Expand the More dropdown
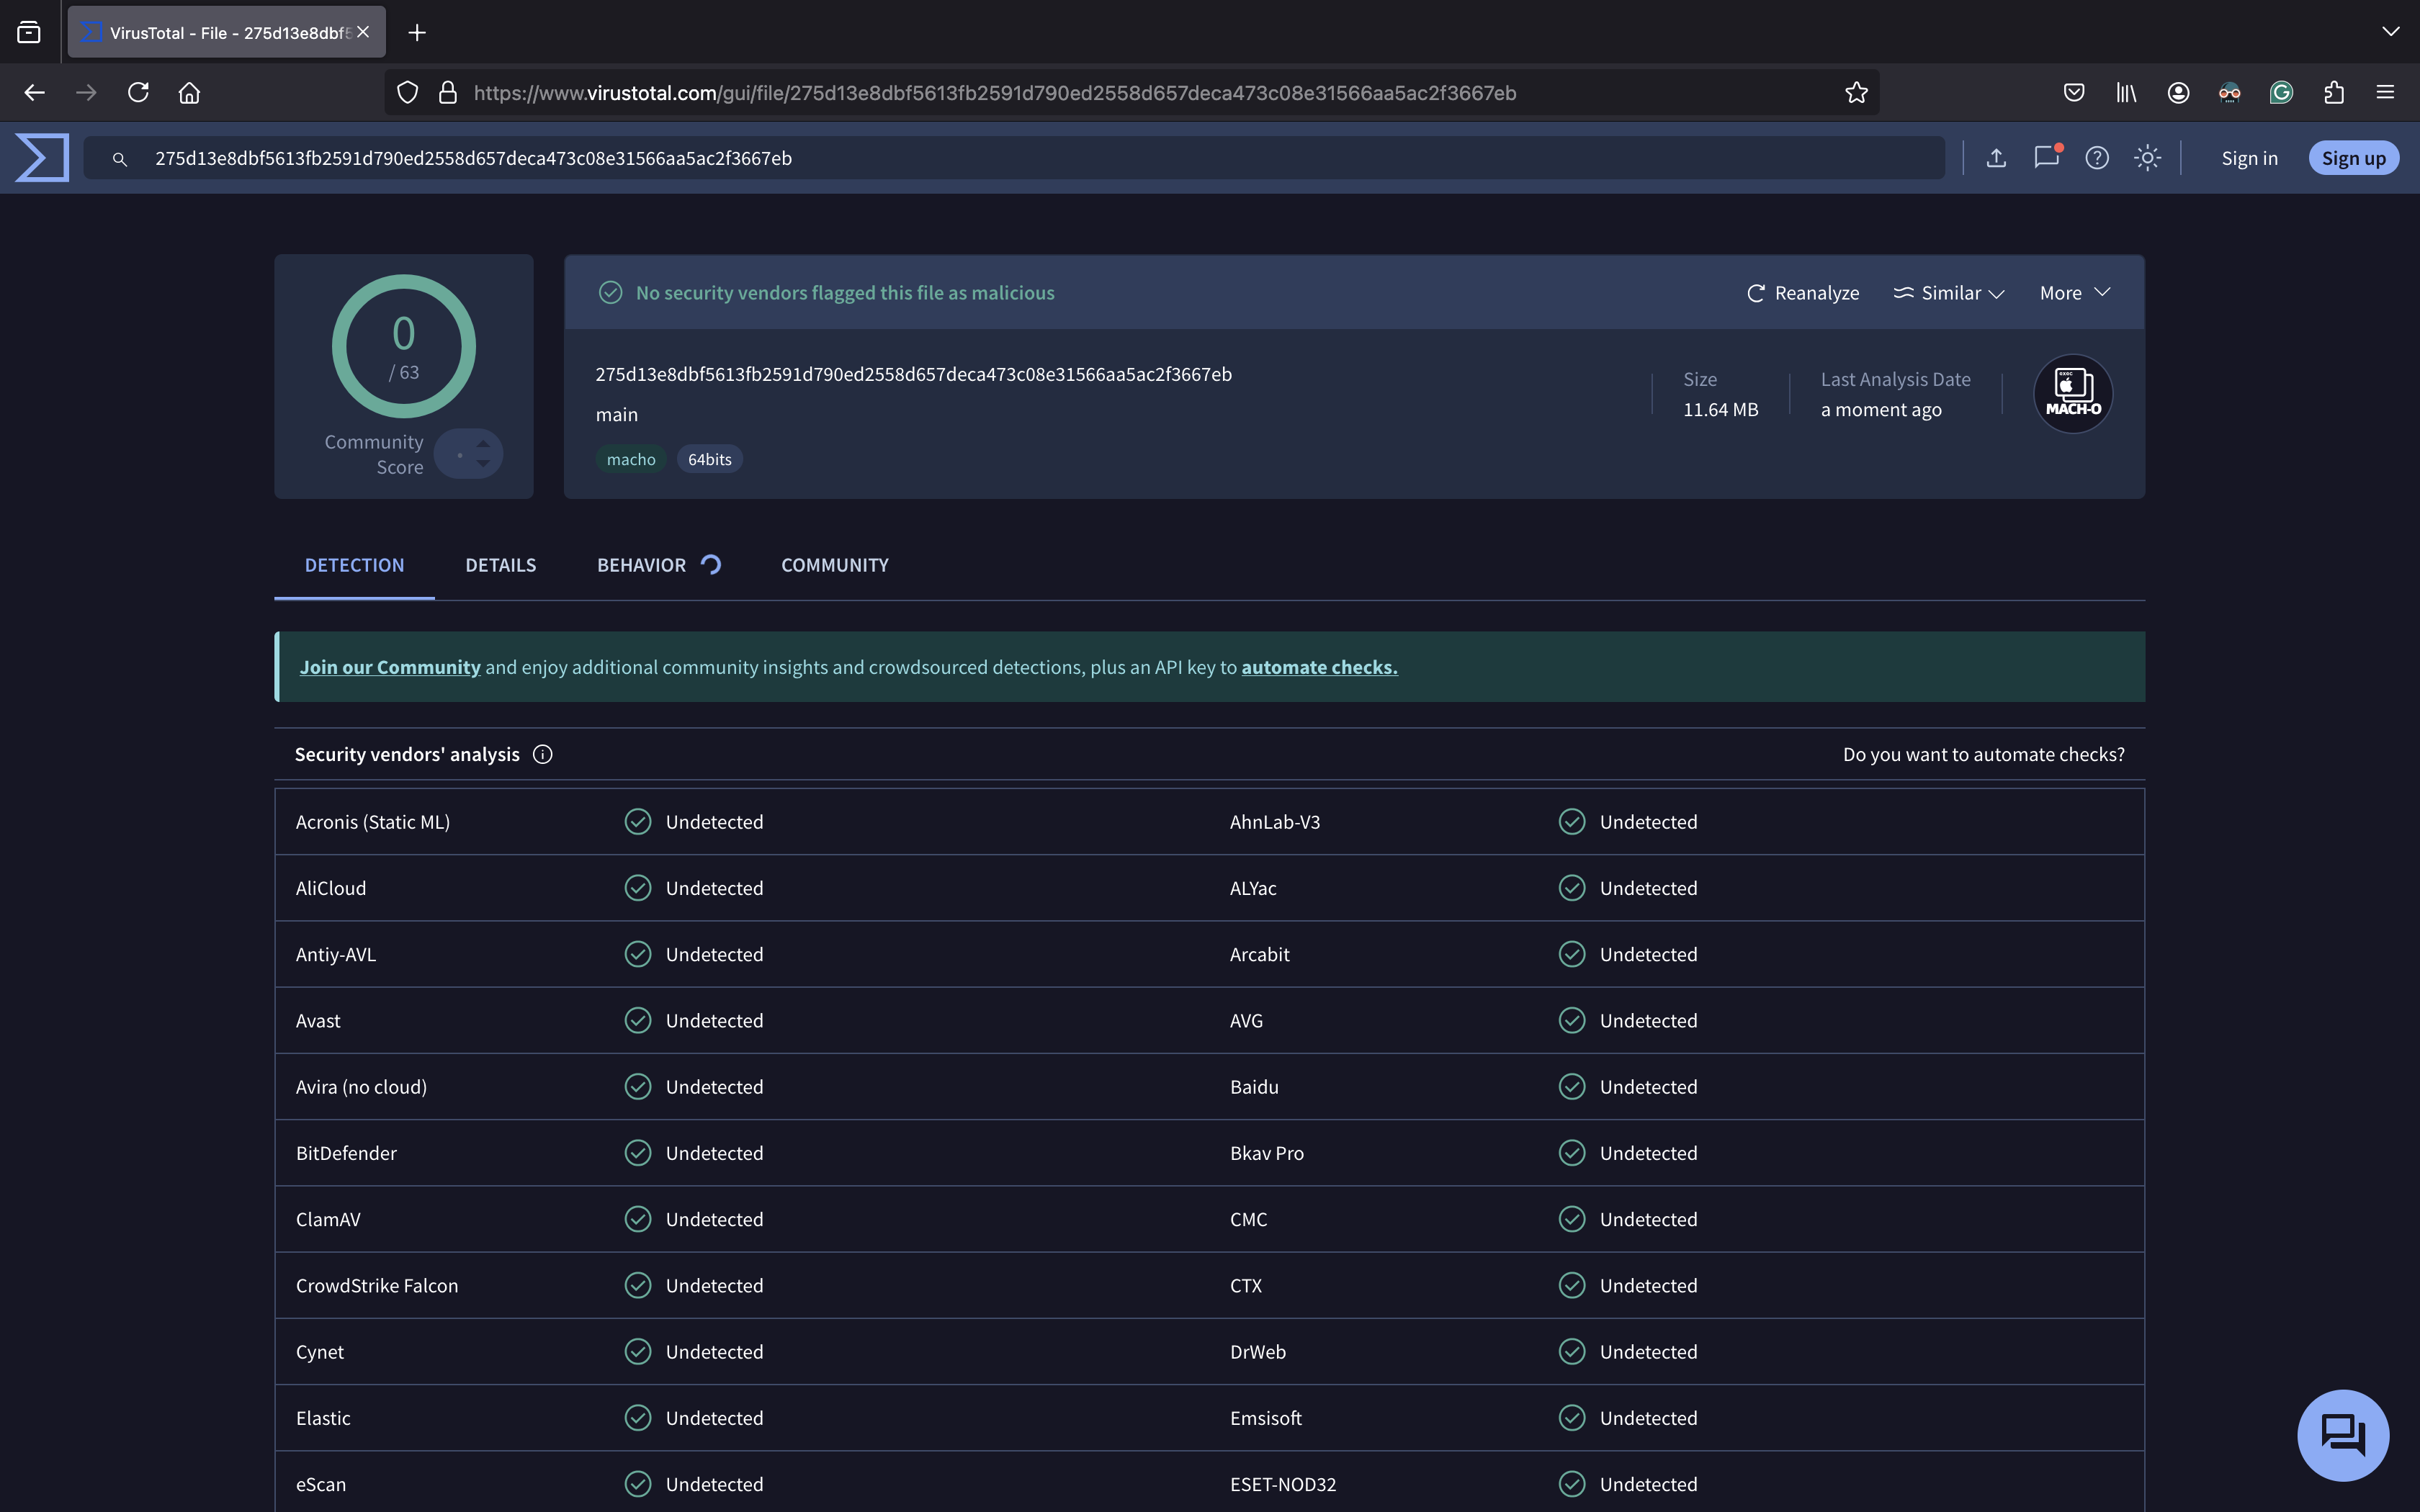The width and height of the screenshot is (2420, 1512). coord(2075,293)
